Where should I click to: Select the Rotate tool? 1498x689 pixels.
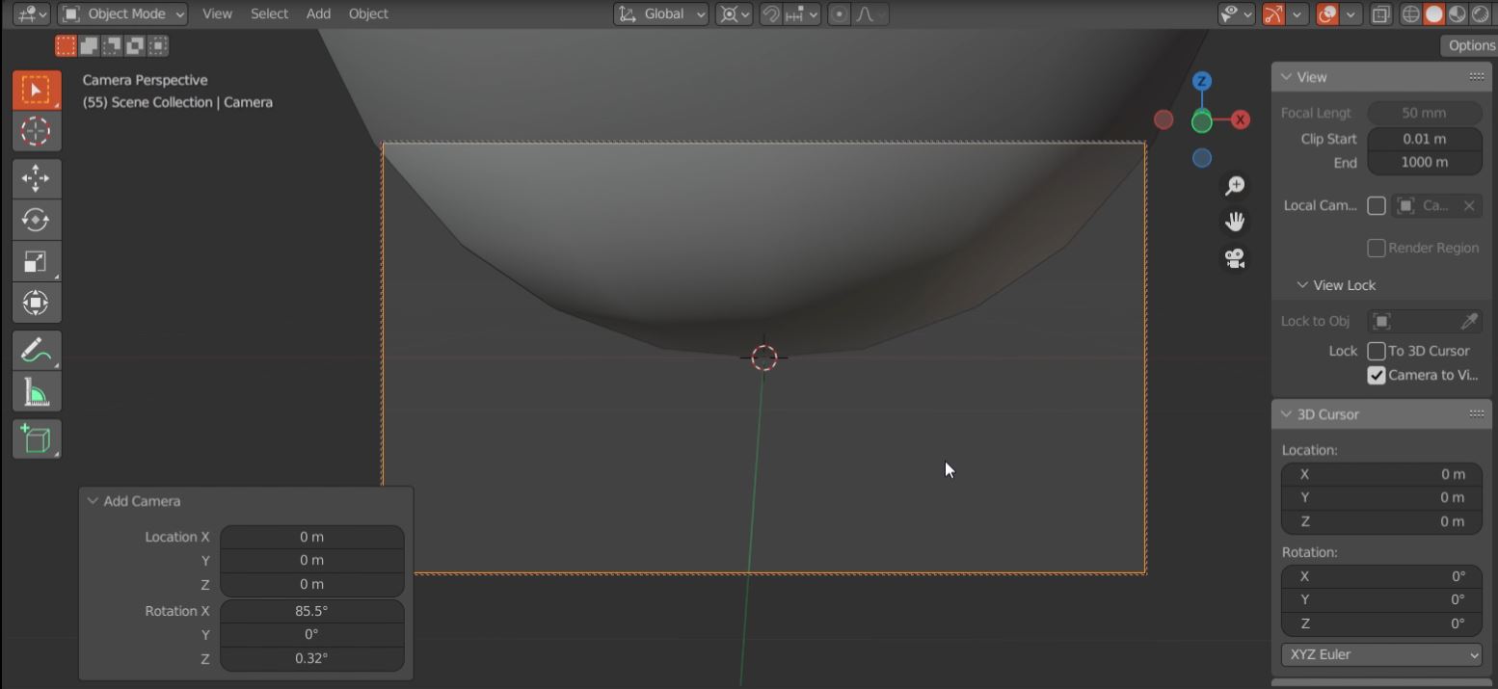pos(36,220)
